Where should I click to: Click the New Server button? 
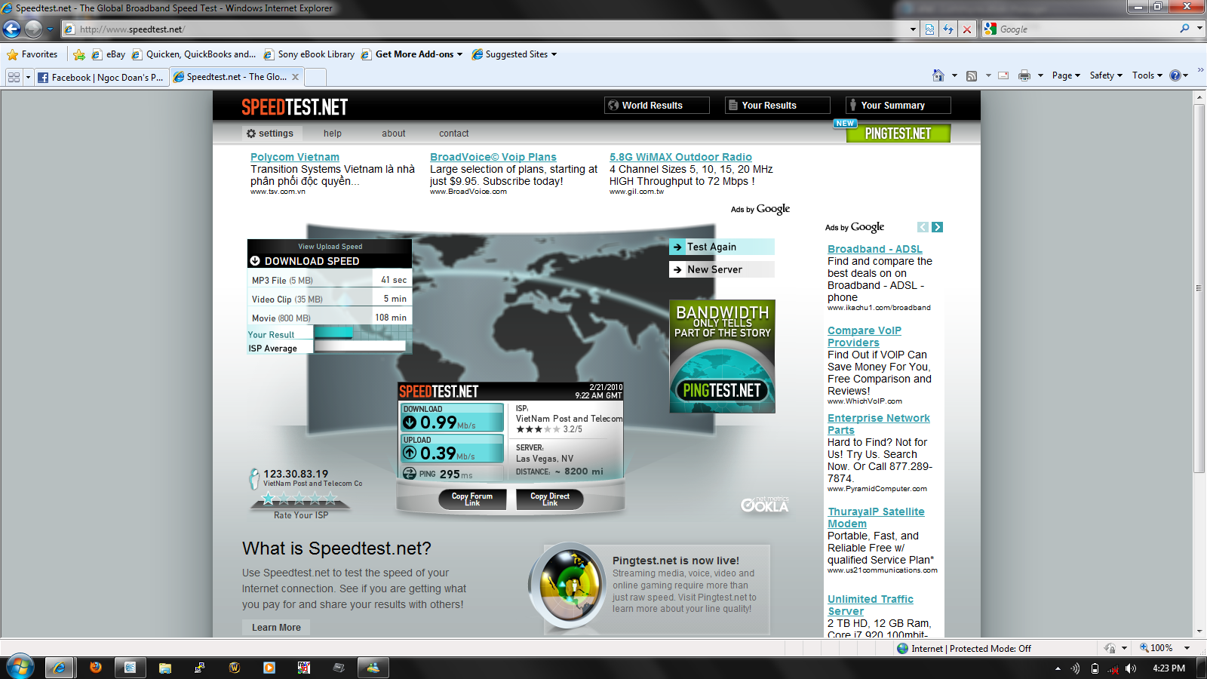pyautogui.click(x=722, y=269)
